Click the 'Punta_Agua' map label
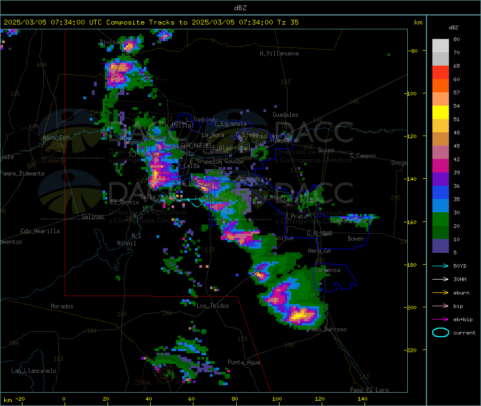 pos(244,362)
